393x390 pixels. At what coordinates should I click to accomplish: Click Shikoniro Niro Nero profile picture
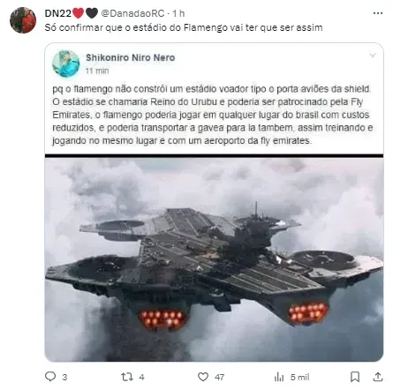[66, 64]
